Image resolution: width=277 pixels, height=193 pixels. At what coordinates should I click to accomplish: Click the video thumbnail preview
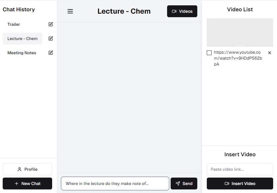click(x=240, y=33)
